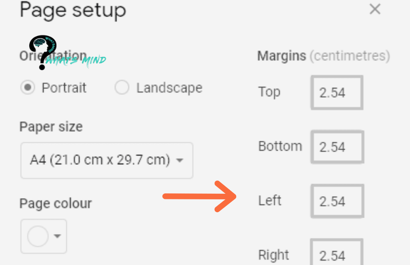The width and height of the screenshot is (410, 265).
Task: Click the Paper size label
Action: tap(51, 127)
